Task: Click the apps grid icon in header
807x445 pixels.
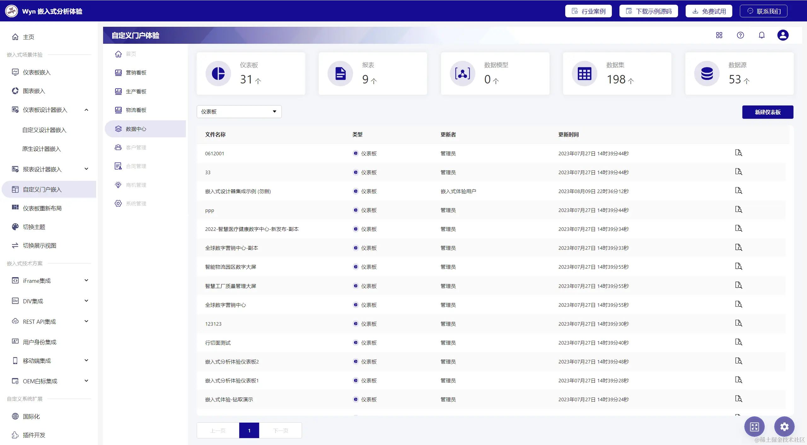Action: (719, 35)
